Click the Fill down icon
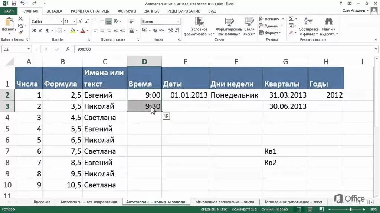Image resolution: width=380 pixels, height=213 pixels. click(x=291, y=26)
